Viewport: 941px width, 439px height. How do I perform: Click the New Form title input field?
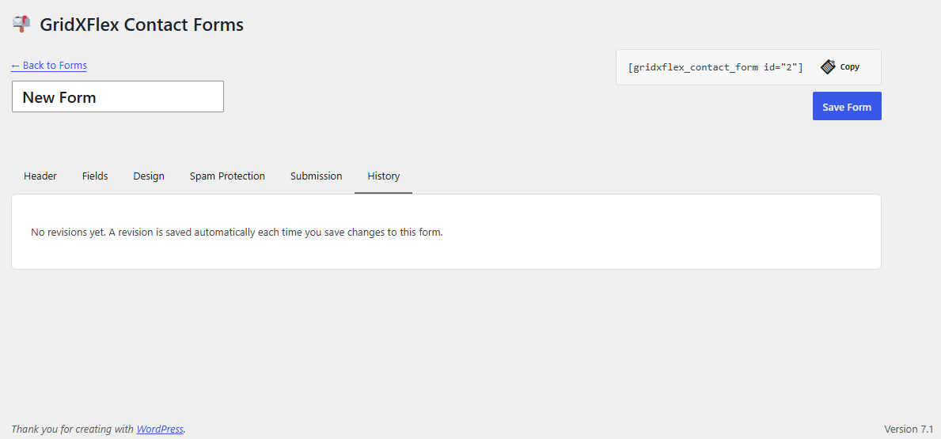pos(118,97)
